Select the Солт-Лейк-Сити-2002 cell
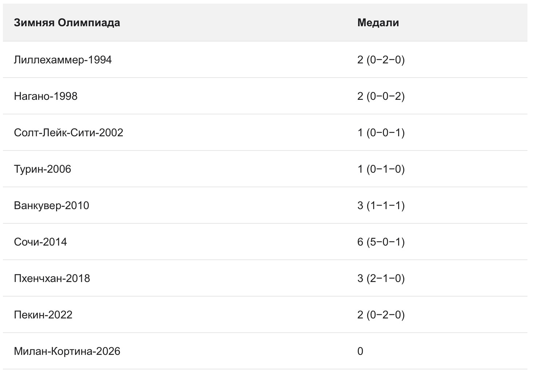The width and height of the screenshot is (534, 376). coord(68,132)
